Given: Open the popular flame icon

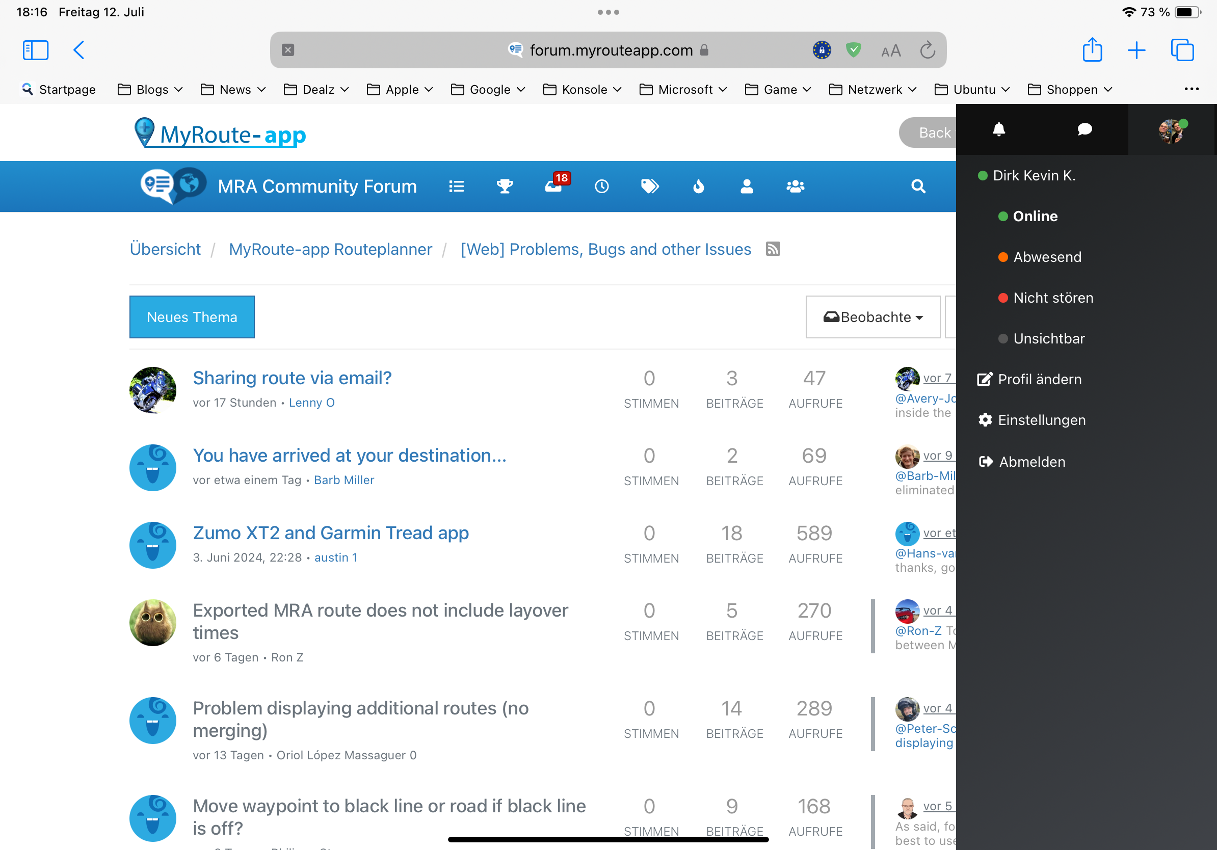Looking at the screenshot, I should [x=699, y=187].
